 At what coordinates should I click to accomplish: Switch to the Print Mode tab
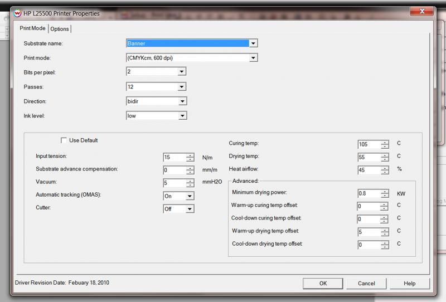coord(32,28)
